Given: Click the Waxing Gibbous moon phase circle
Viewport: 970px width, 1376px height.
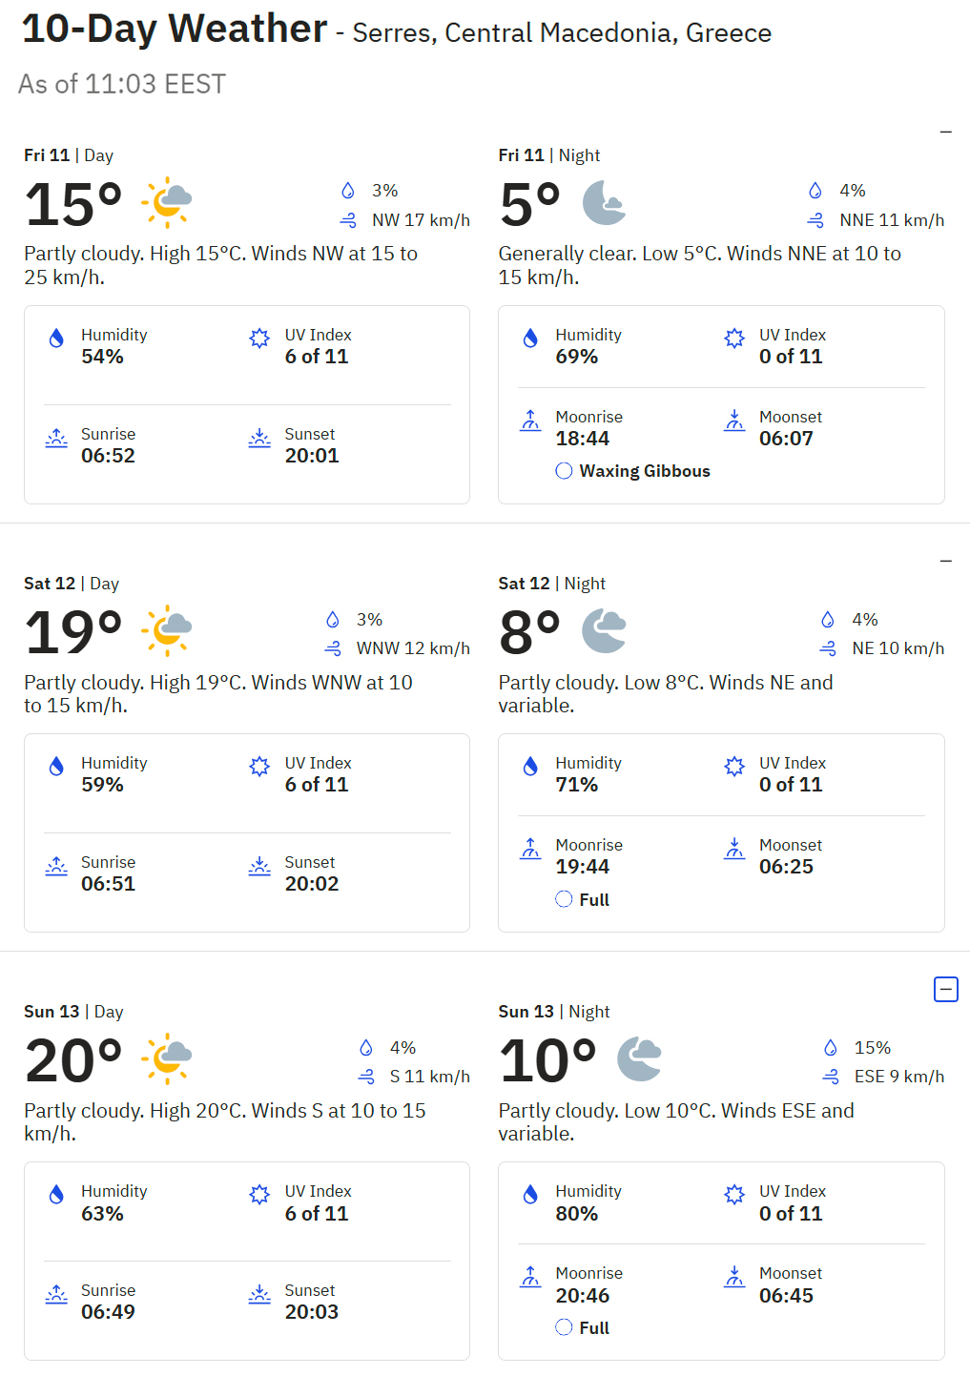Looking at the screenshot, I should pyautogui.click(x=564, y=471).
